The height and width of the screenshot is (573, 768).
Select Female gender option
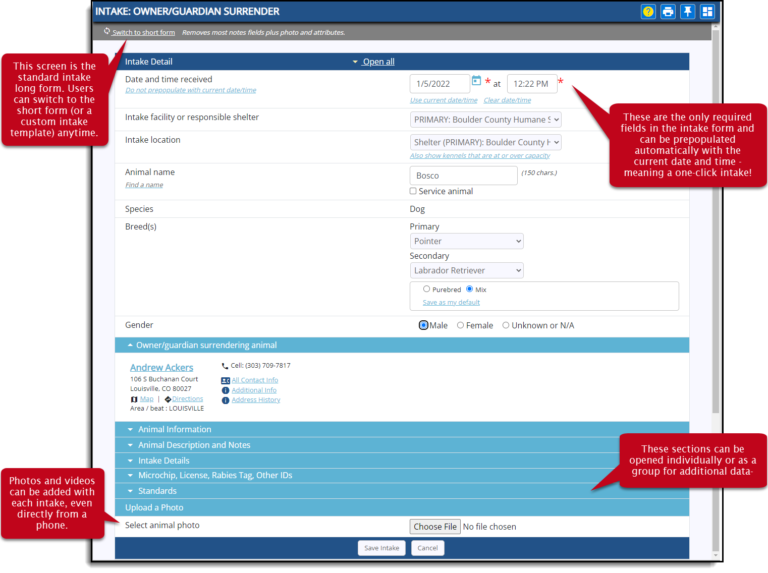coord(461,325)
